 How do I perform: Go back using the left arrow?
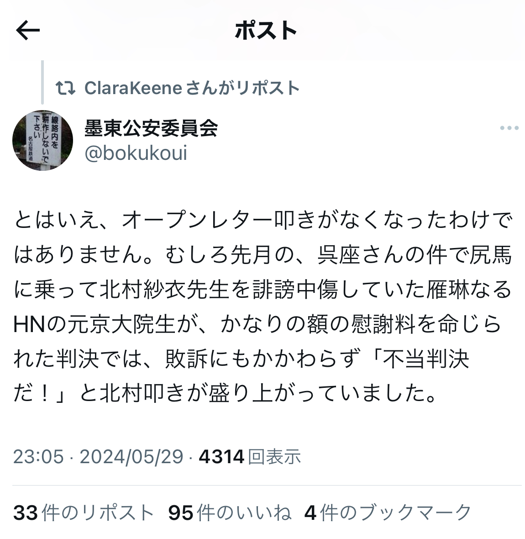pyautogui.click(x=28, y=30)
